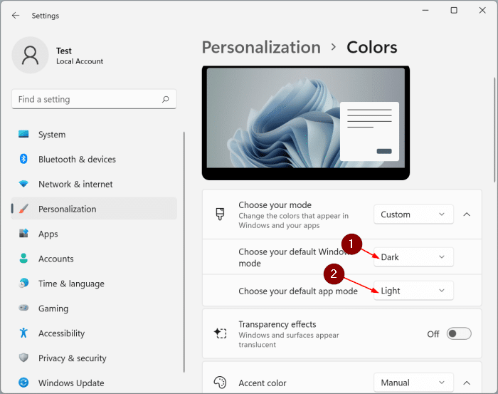Image resolution: width=498 pixels, height=394 pixels.
Task: Click the user avatar picture
Action: [x=30, y=55]
